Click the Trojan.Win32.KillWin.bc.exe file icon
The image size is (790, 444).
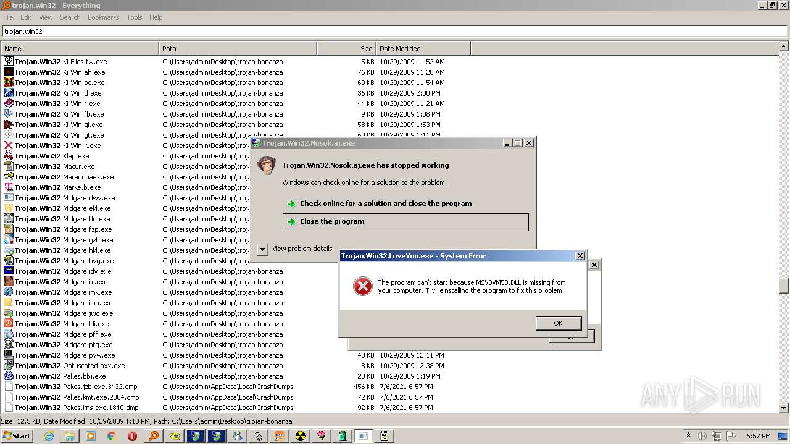point(9,83)
